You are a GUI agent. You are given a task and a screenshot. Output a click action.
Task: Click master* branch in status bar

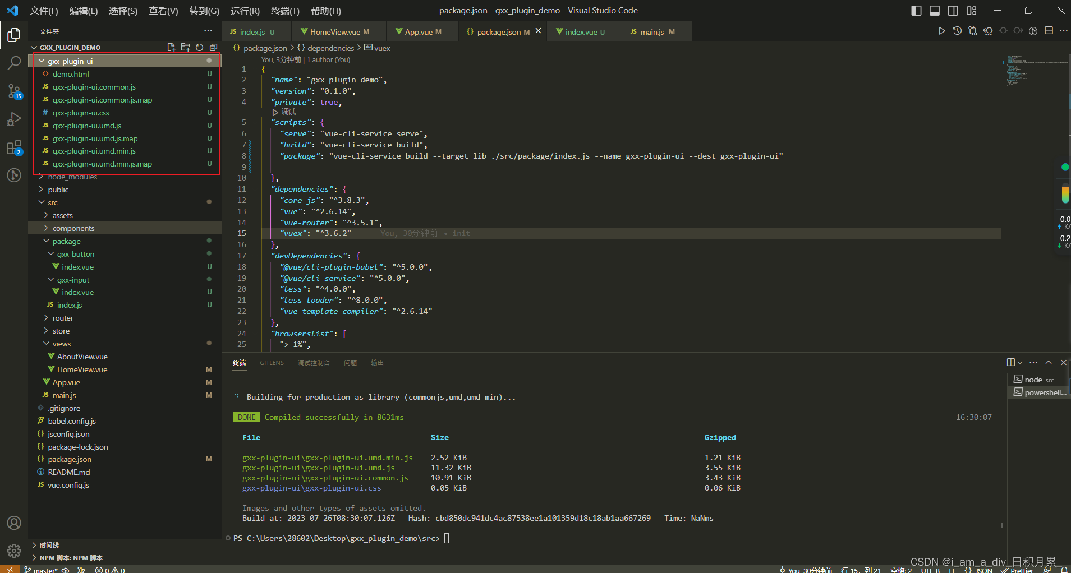41,570
